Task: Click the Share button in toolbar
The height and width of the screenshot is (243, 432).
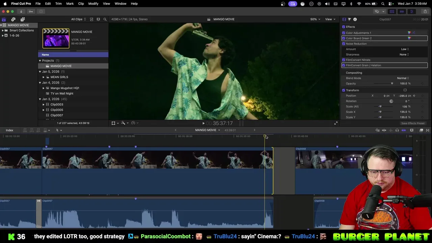Action: [x=425, y=11]
